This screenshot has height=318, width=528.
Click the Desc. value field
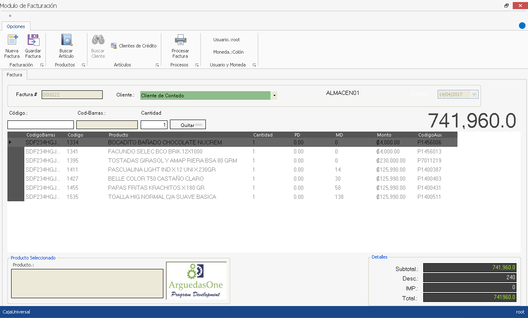pyautogui.click(x=470, y=278)
